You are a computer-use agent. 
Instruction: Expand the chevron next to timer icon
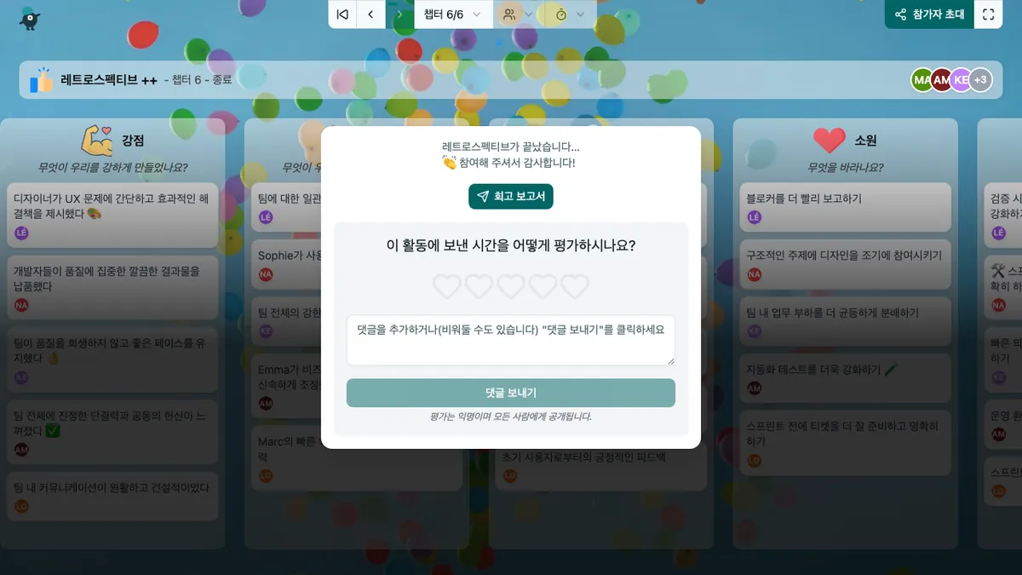(x=581, y=14)
